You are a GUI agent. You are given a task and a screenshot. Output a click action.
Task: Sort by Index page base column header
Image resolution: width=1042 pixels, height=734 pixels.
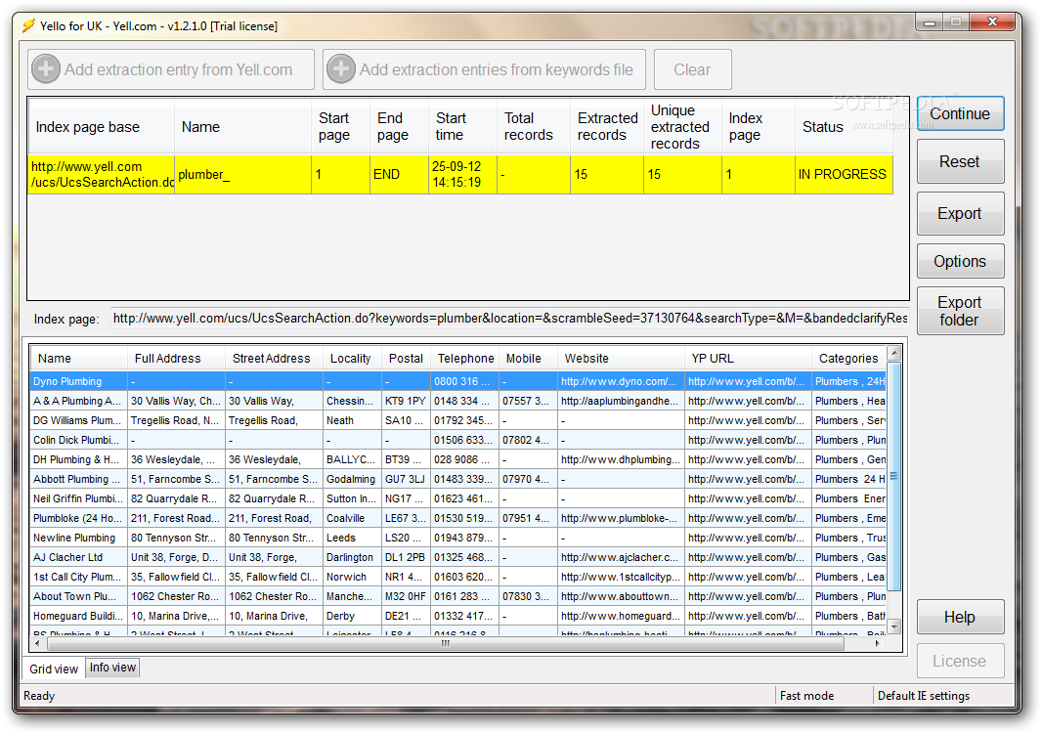click(x=101, y=127)
